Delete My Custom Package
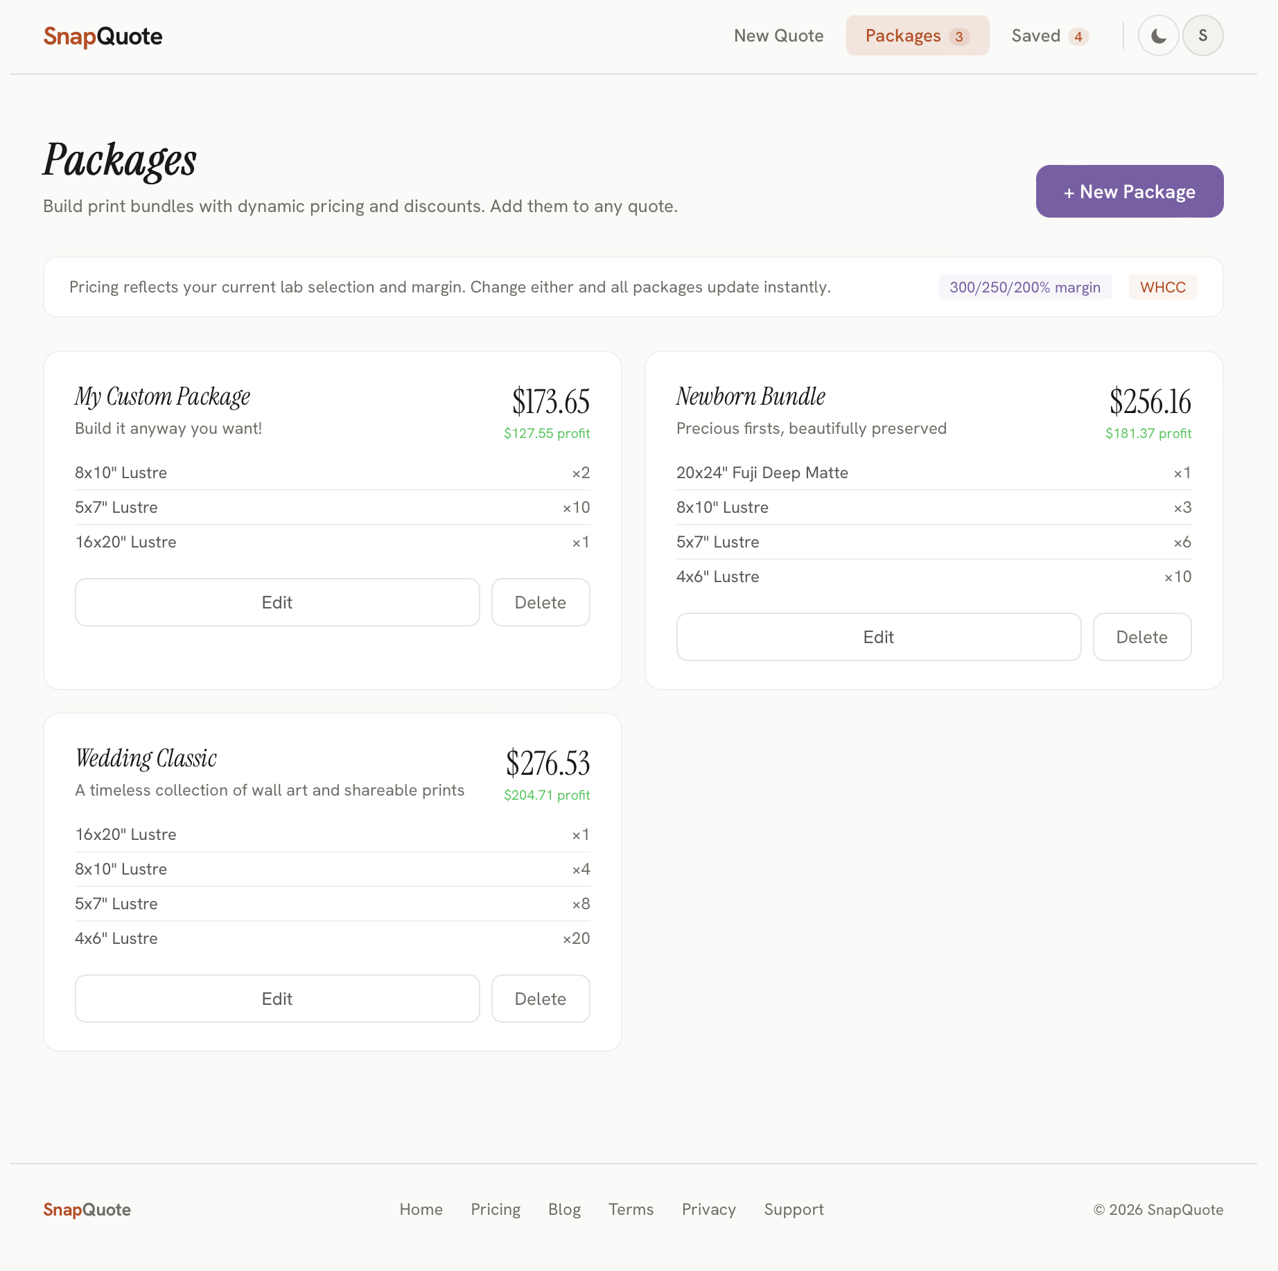This screenshot has width=1278, height=1271. (541, 602)
